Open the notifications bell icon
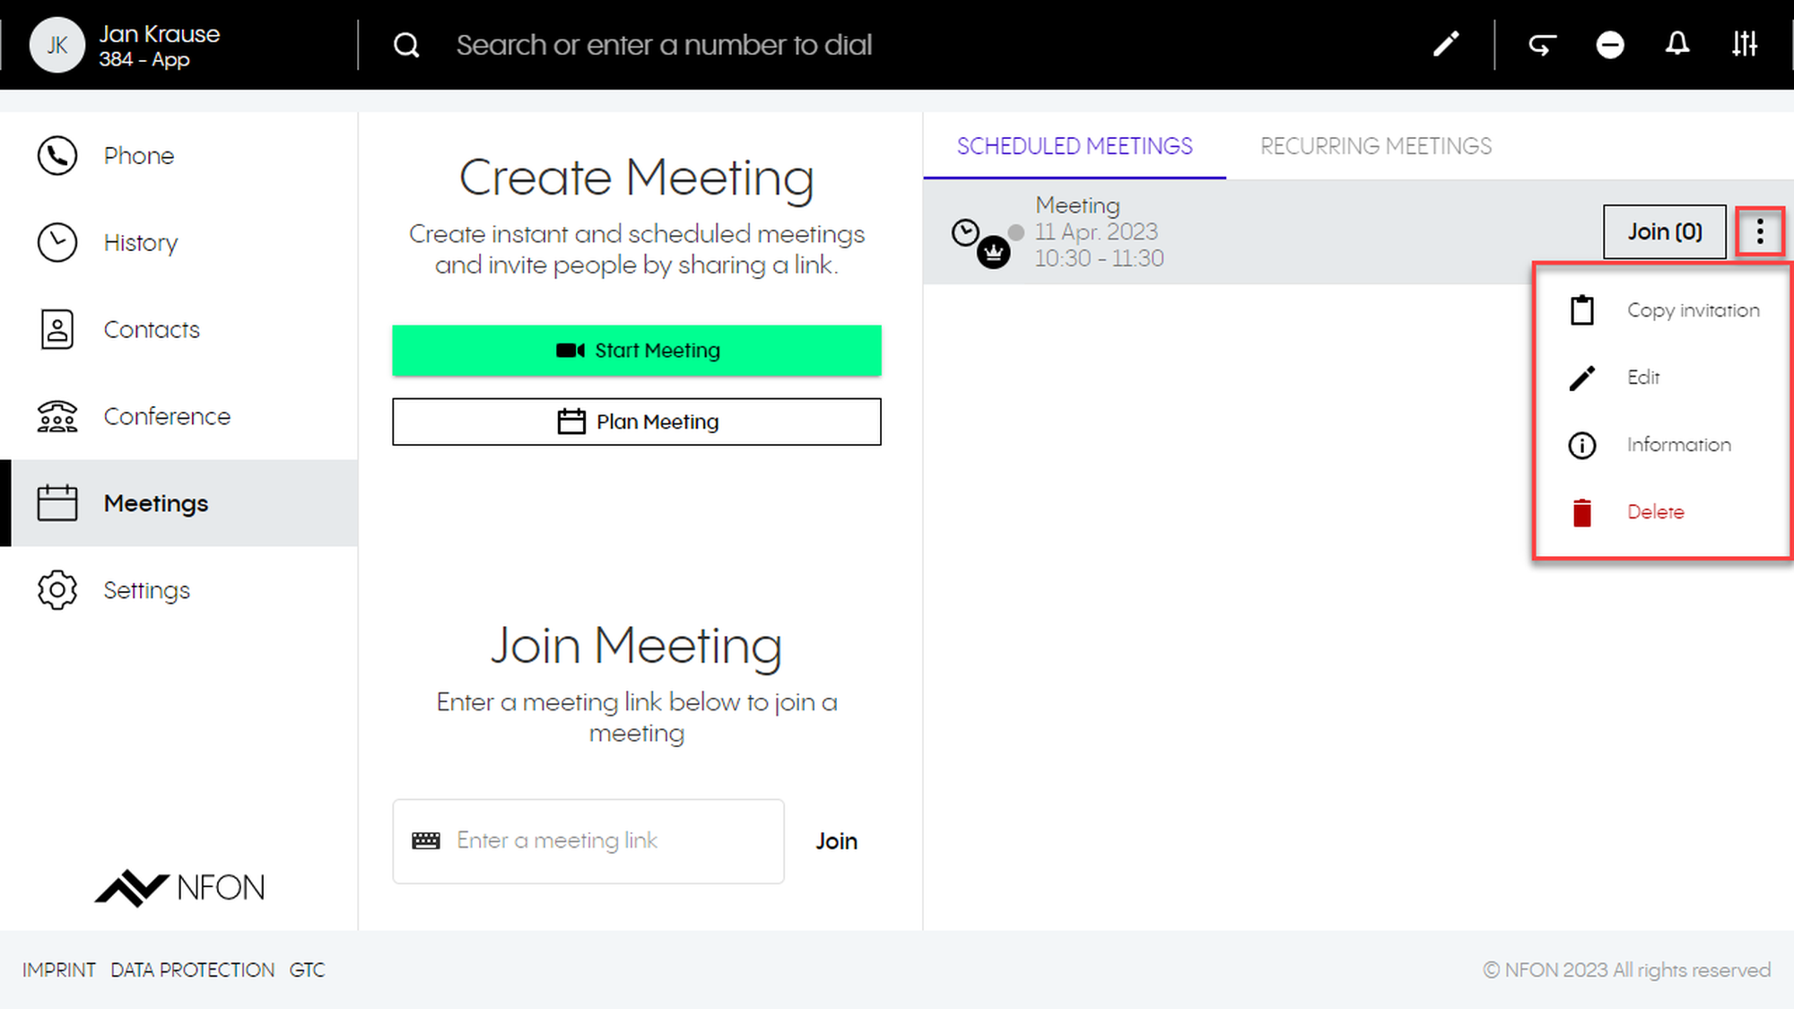 click(1676, 44)
